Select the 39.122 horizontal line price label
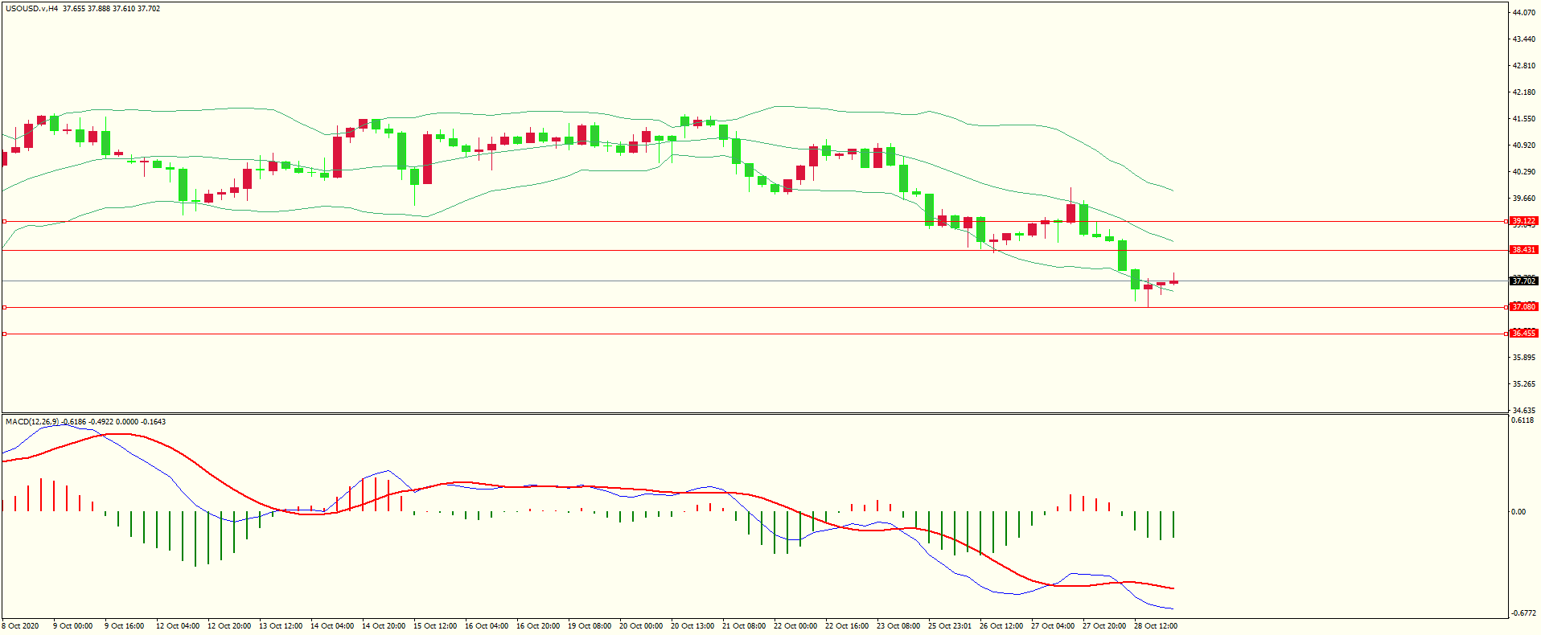Image resolution: width=1541 pixels, height=635 pixels. coord(1524,221)
